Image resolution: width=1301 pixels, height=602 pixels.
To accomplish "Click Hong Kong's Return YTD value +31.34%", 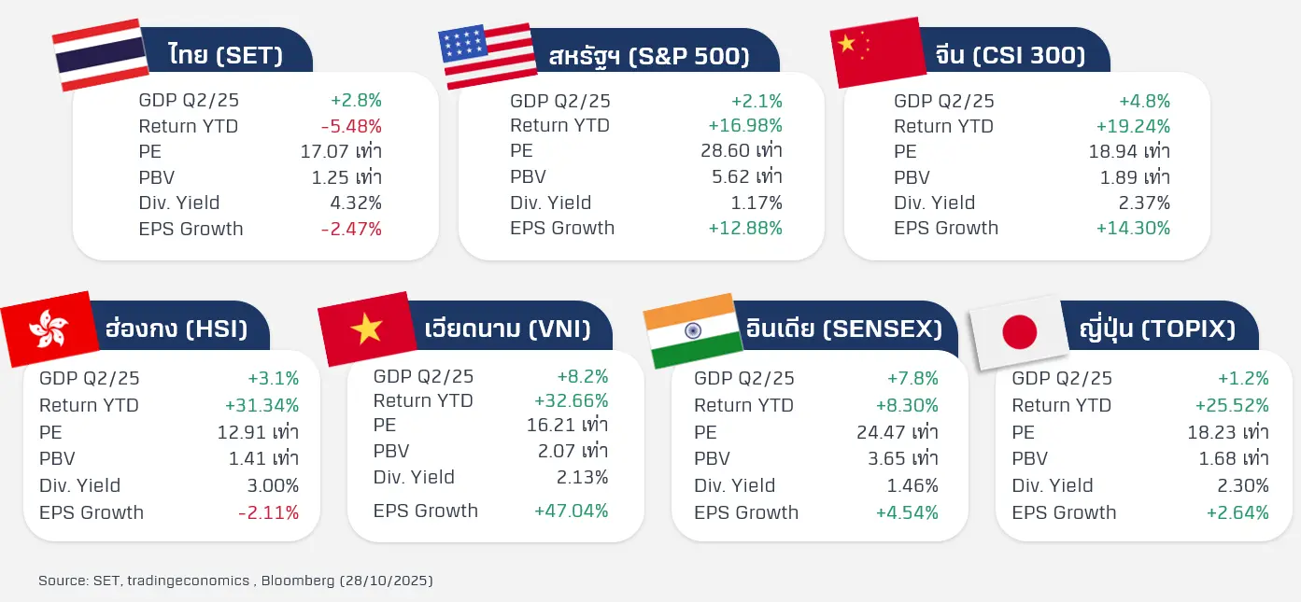I will click(x=262, y=405).
